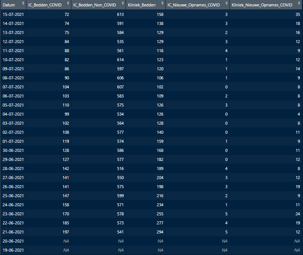Sort by IC_Bedden_COVID column arrows
The image size is (303, 255).
tap(68, 3)
